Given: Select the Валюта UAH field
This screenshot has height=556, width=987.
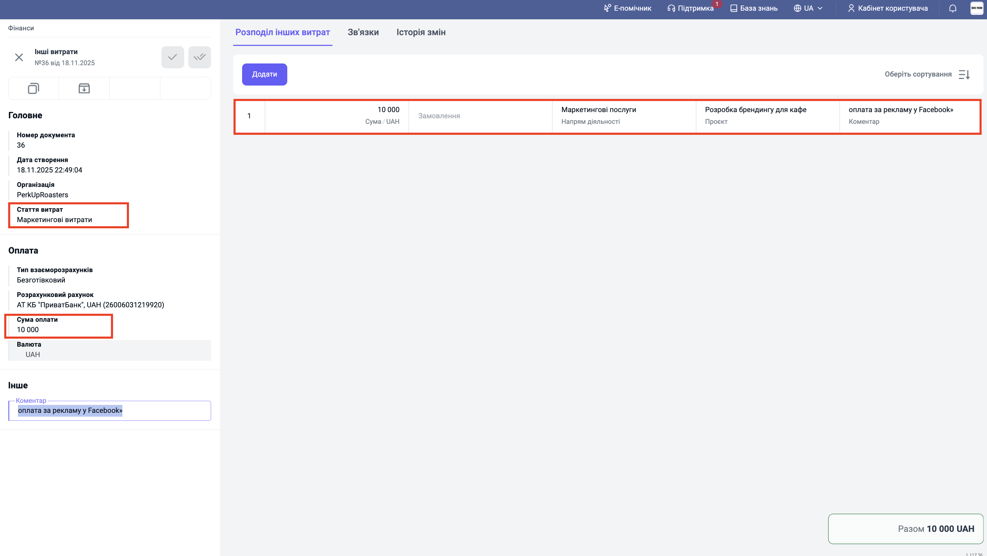Looking at the screenshot, I should [x=110, y=350].
